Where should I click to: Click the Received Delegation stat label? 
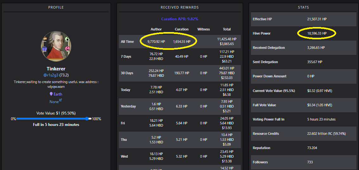269,48
